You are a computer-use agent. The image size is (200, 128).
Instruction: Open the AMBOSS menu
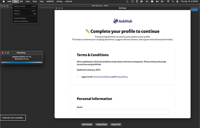pos(50,1)
